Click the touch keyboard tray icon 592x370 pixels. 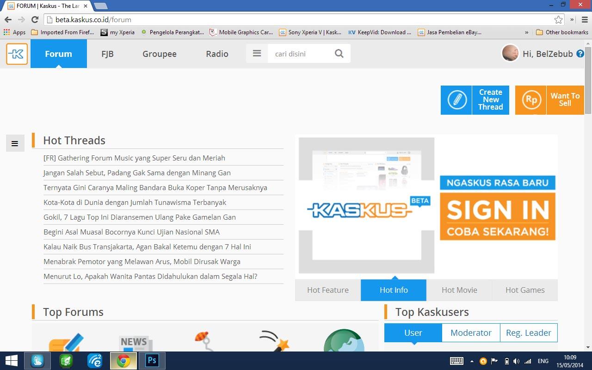click(x=456, y=361)
